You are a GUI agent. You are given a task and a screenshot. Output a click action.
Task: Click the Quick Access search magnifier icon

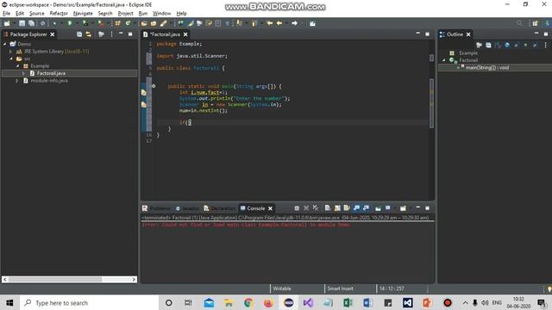(519, 23)
